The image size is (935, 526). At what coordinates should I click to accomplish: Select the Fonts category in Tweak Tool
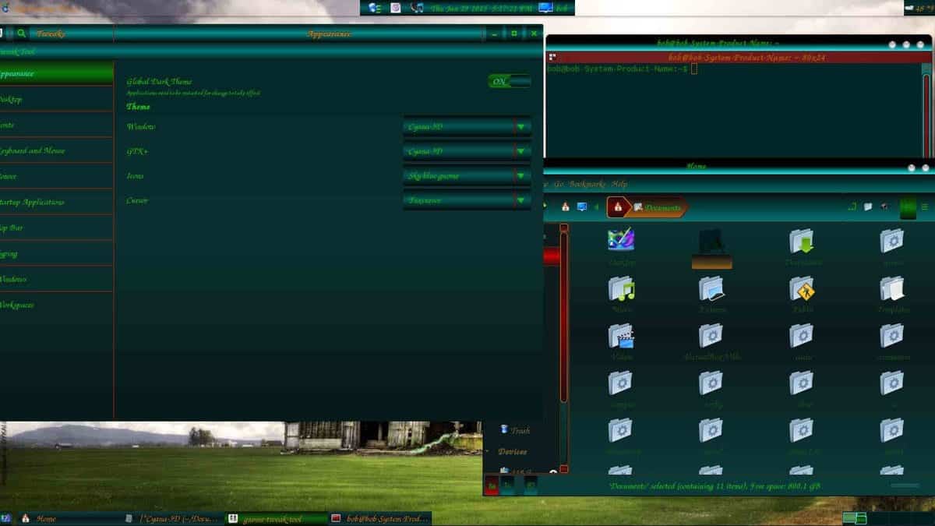click(56, 125)
